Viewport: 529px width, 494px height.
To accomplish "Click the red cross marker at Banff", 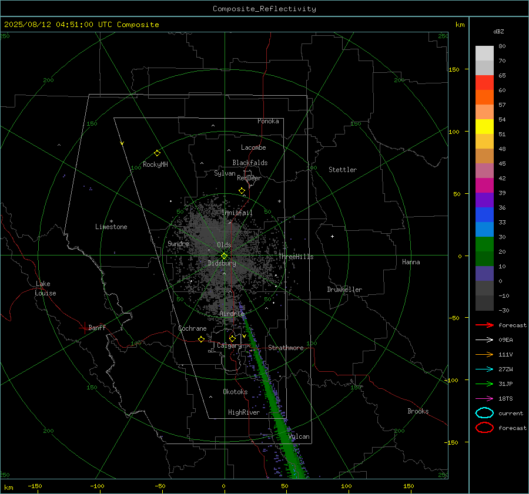I will (x=83, y=328).
